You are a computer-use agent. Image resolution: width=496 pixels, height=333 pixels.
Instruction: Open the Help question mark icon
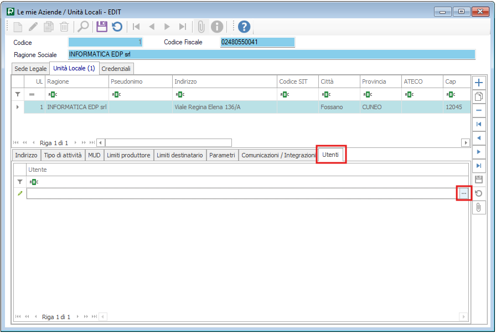(x=244, y=27)
